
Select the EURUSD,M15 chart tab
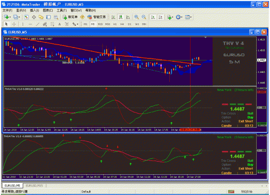point(34,186)
